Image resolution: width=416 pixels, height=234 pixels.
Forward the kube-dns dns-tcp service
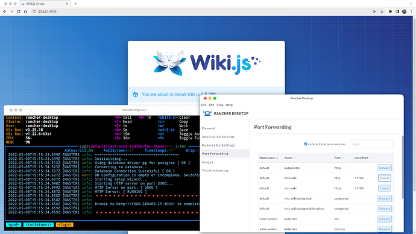click(384, 229)
